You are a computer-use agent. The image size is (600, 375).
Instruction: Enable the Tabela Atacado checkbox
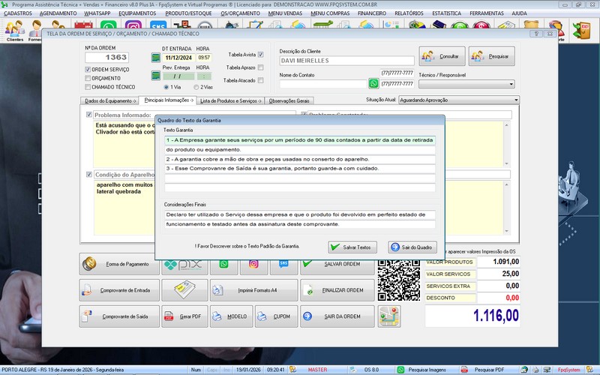coord(260,80)
